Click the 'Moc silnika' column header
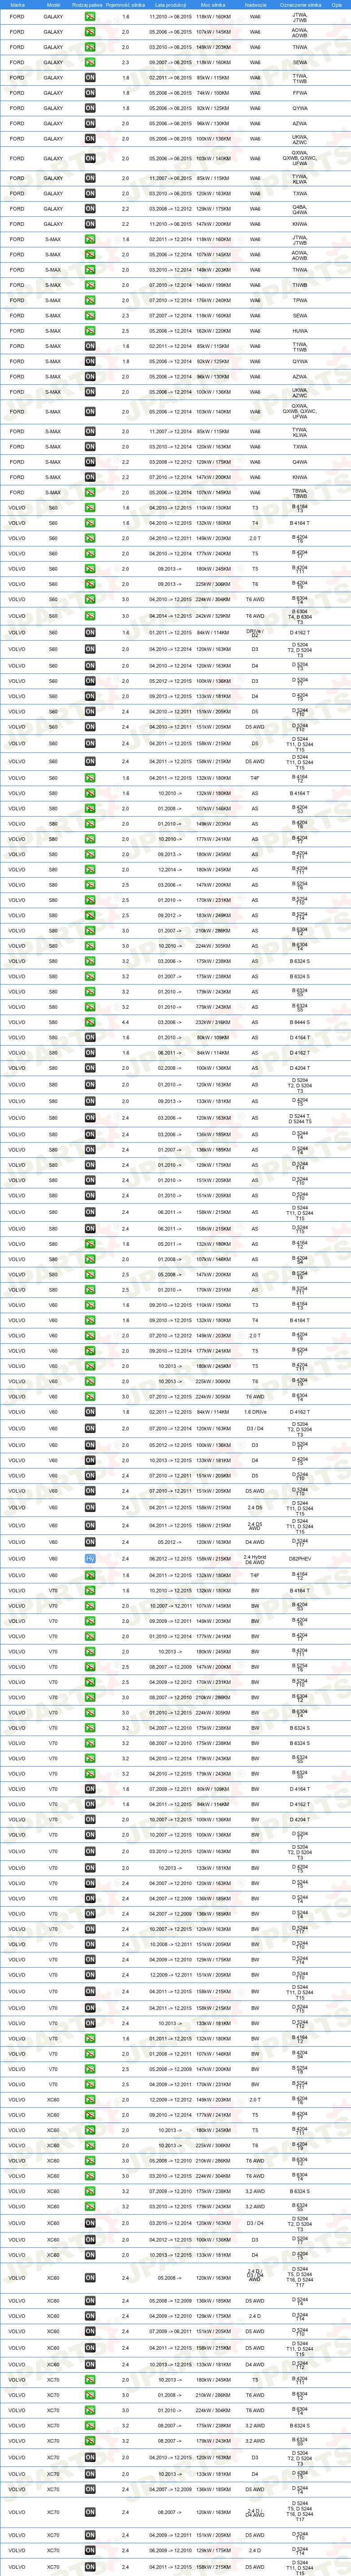Viewport: 351px width, 2576px height. [x=213, y=5]
